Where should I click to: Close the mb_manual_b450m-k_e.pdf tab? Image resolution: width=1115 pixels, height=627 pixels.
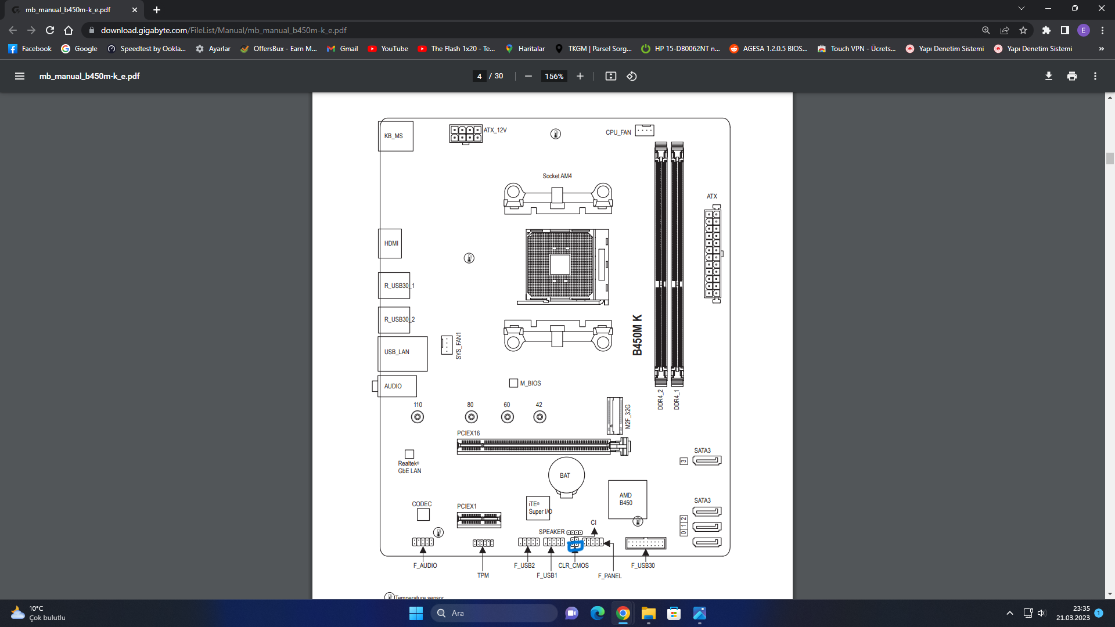click(135, 10)
